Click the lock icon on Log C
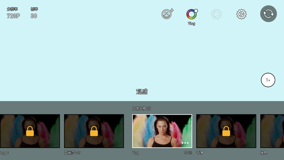The image size is (284, 160). coord(30,131)
